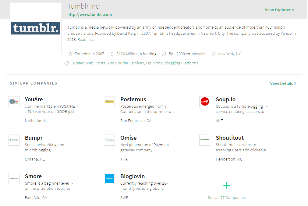The height and width of the screenshot is (206, 308).
Task: Click SWE location under Bloglovin
Action: (124, 197)
